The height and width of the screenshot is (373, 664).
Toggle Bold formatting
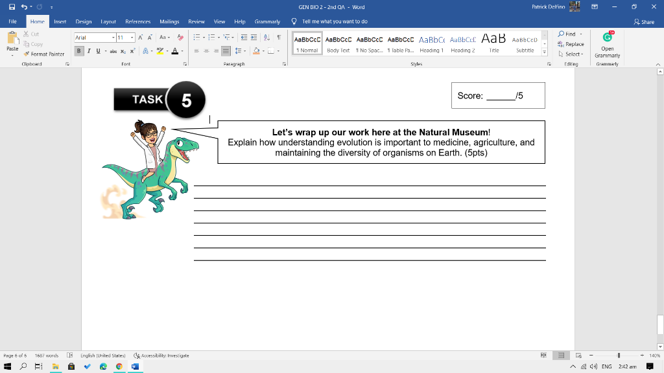click(78, 51)
